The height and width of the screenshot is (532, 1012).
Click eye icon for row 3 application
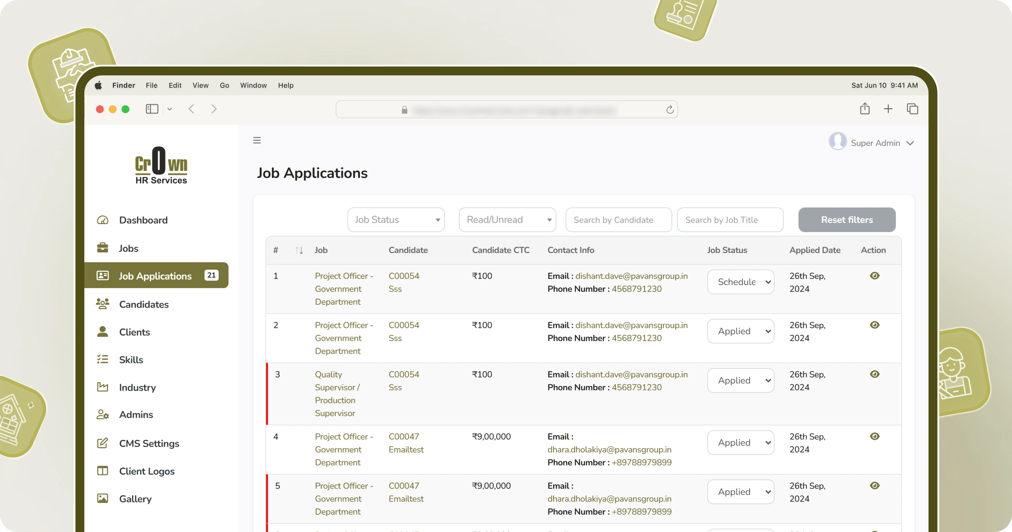874,374
